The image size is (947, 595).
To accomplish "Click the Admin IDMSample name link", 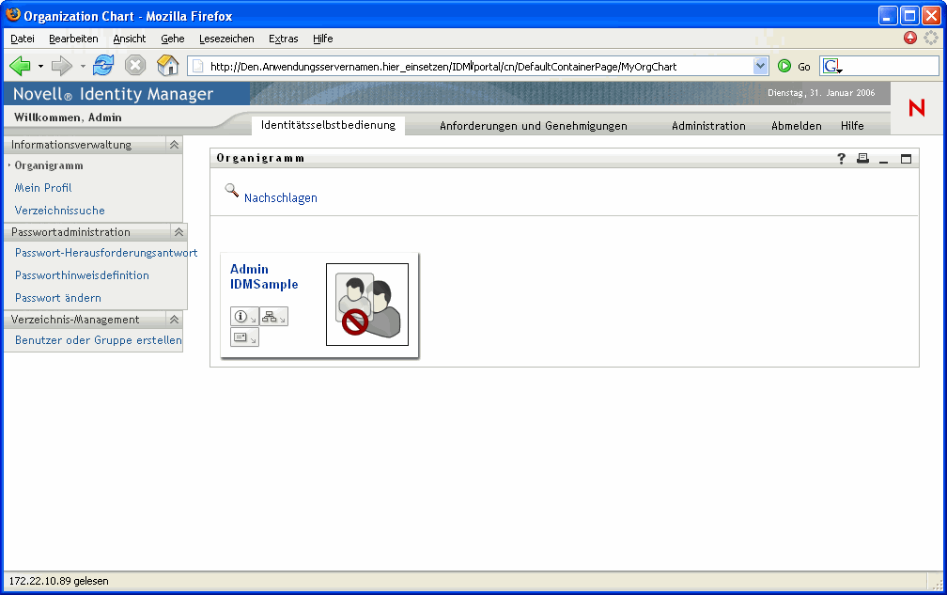I will coord(264,276).
